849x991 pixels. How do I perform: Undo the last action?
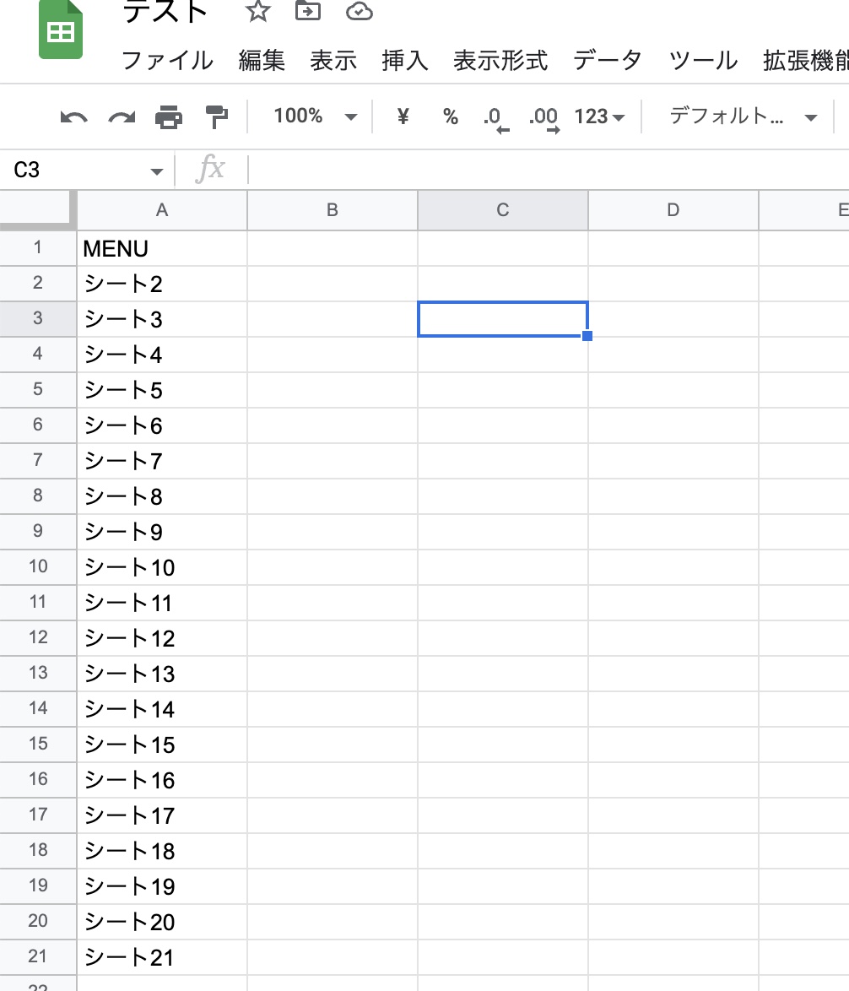pyautogui.click(x=74, y=117)
